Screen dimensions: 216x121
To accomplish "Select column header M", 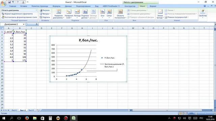I will coord(133,28).
